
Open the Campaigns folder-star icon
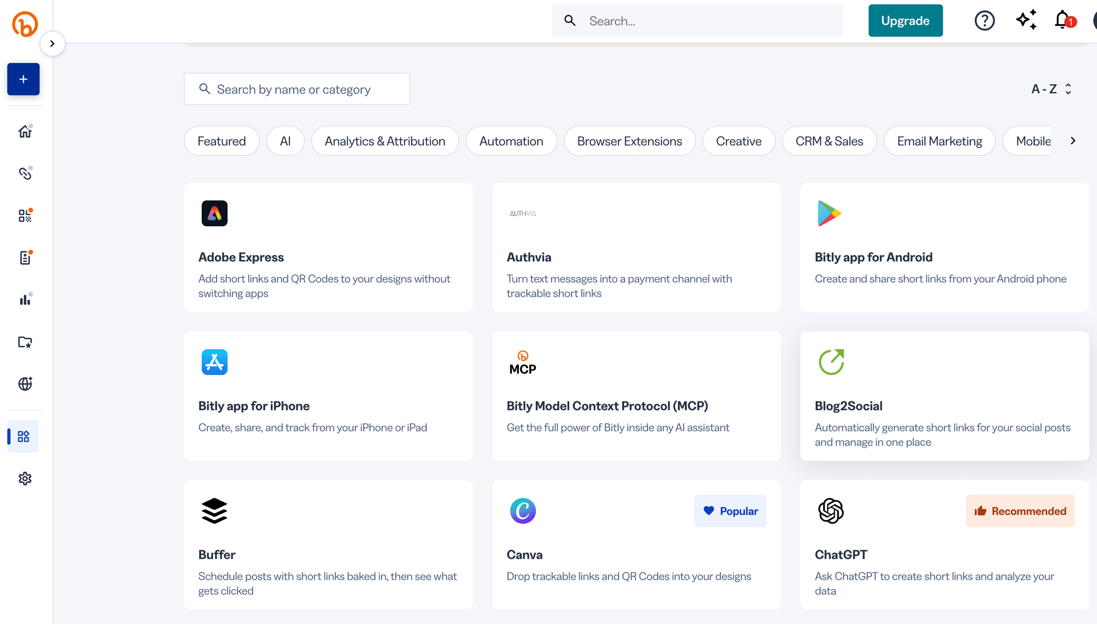(x=25, y=342)
